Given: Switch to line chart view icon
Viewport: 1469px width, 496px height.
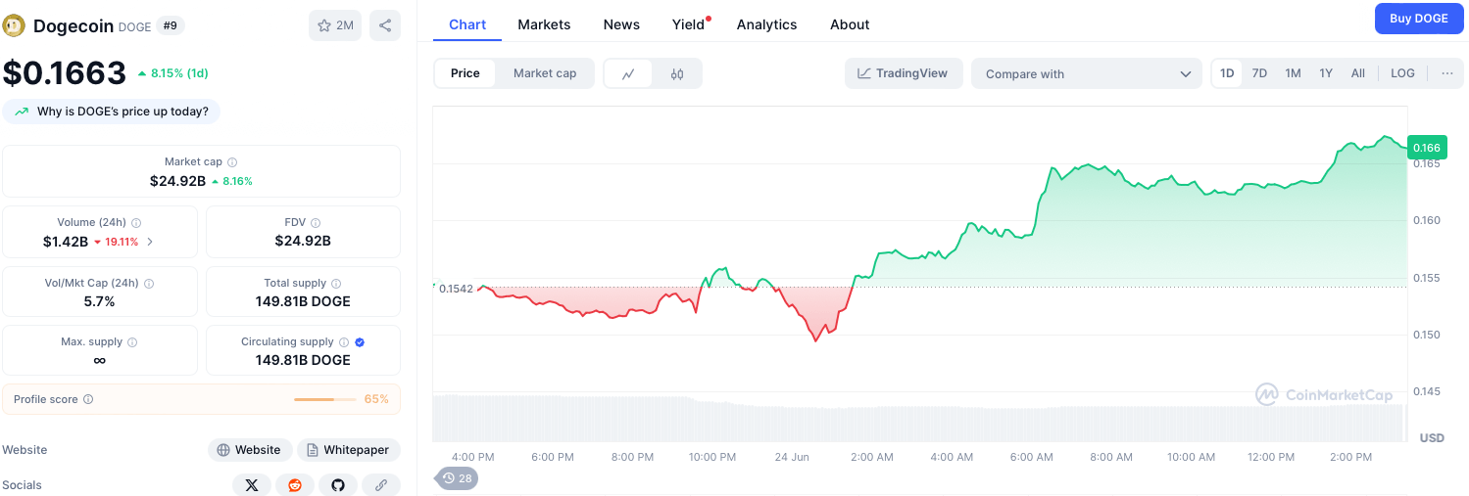Looking at the screenshot, I should click(x=628, y=73).
